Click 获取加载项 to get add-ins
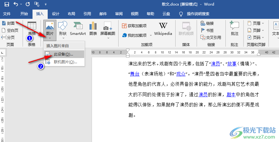Image resolution: width=279 pixels, height=142 pixels. 134,26
